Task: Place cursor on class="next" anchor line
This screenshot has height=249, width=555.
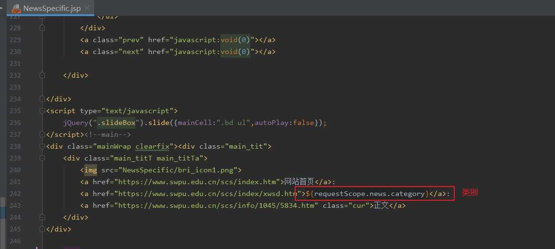Action: [x=178, y=52]
